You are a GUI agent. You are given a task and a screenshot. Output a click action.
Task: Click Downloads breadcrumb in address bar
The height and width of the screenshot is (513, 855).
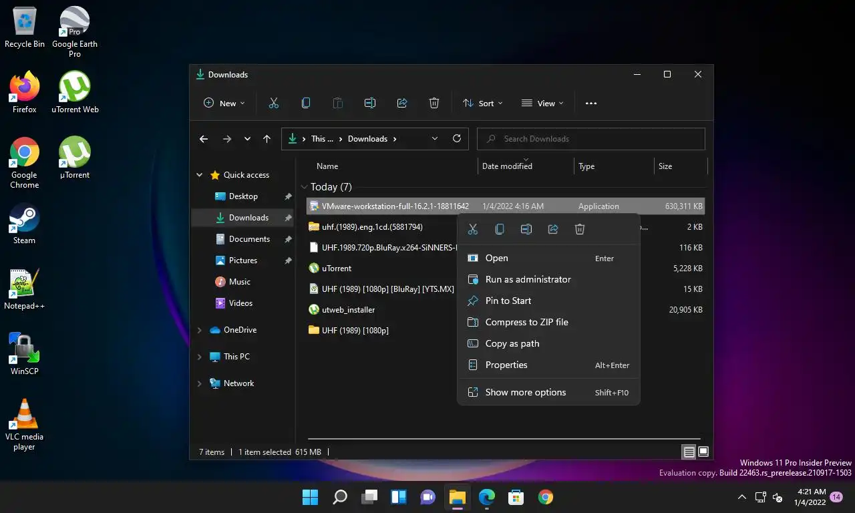coord(367,139)
